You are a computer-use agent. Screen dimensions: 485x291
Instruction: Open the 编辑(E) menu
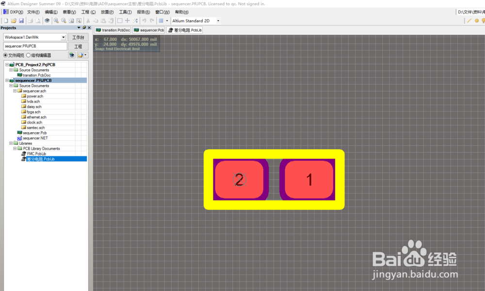click(51, 12)
